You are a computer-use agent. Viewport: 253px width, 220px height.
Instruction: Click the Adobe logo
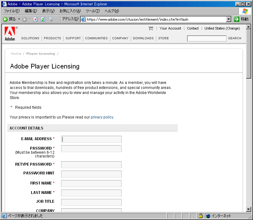[10, 34]
